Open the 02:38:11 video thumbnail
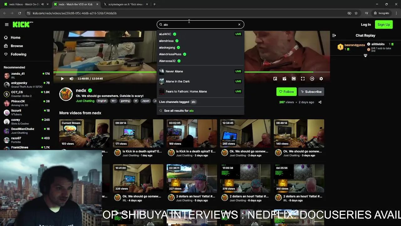The image size is (401, 226). 192,178
